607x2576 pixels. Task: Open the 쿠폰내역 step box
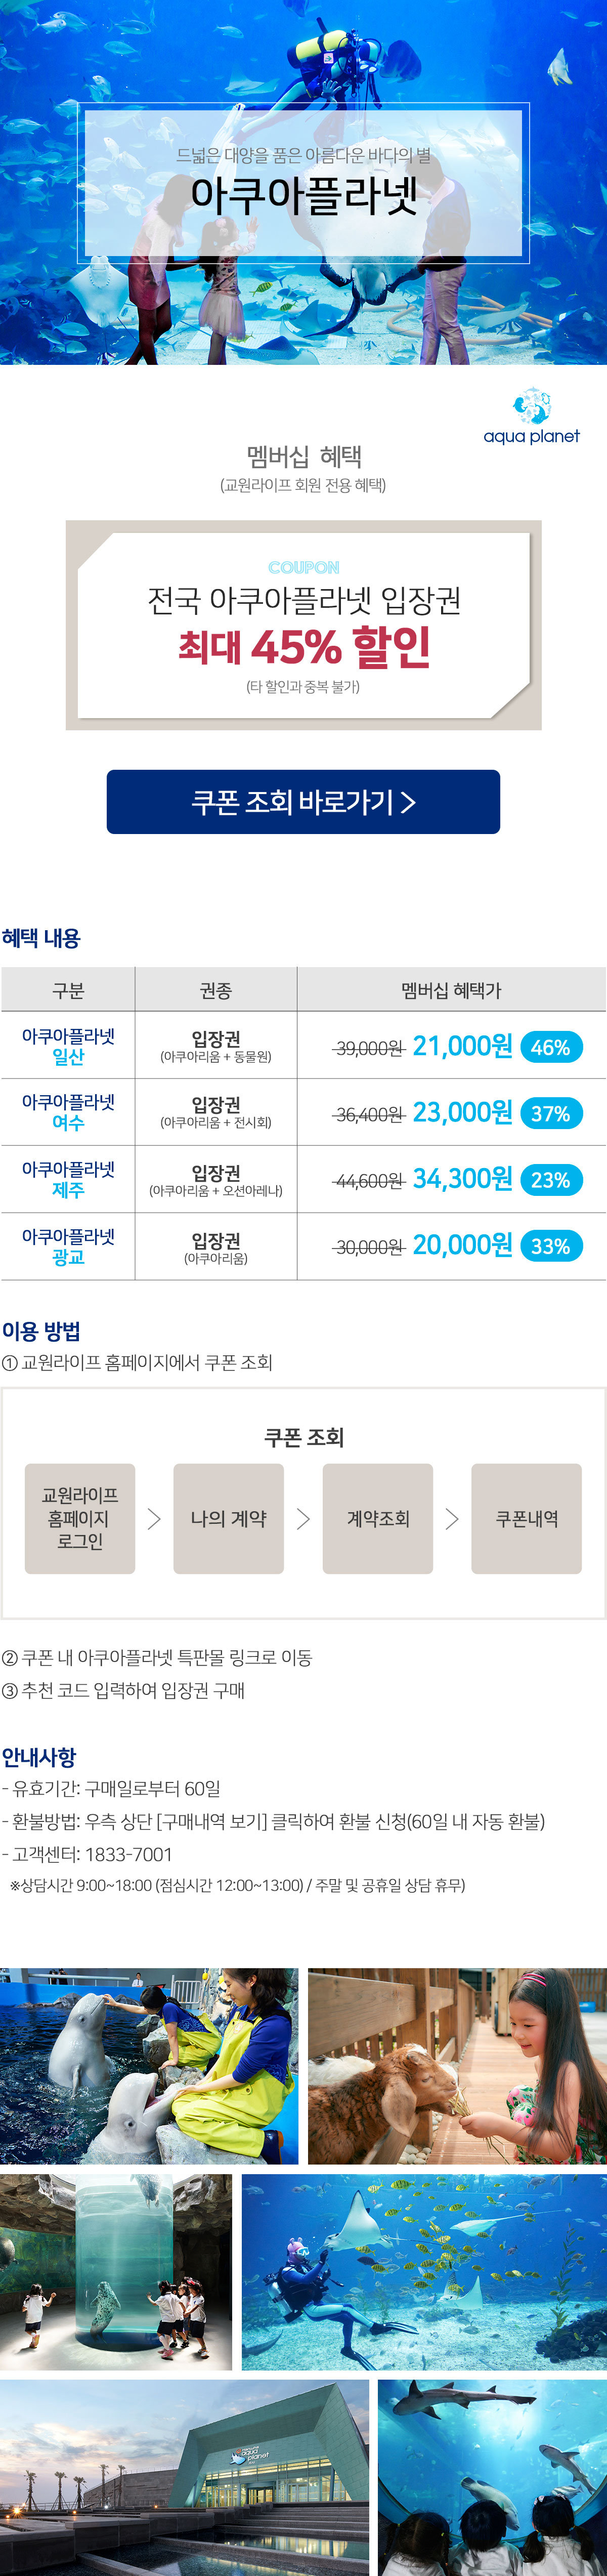tap(526, 1519)
